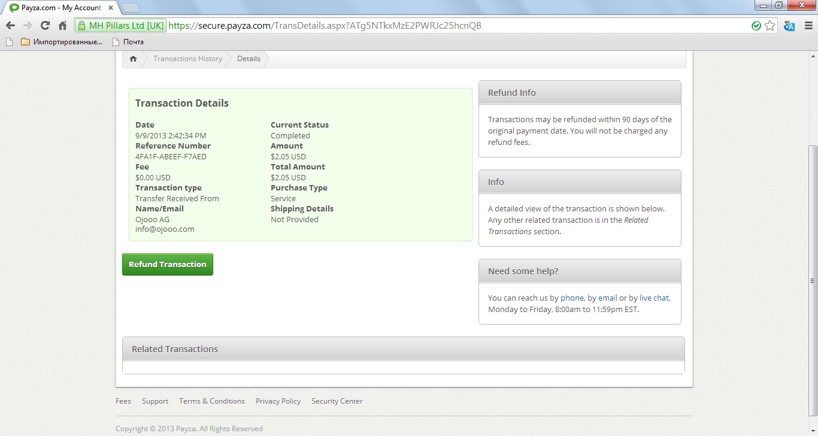Click the Transaction Details heading

(x=182, y=103)
